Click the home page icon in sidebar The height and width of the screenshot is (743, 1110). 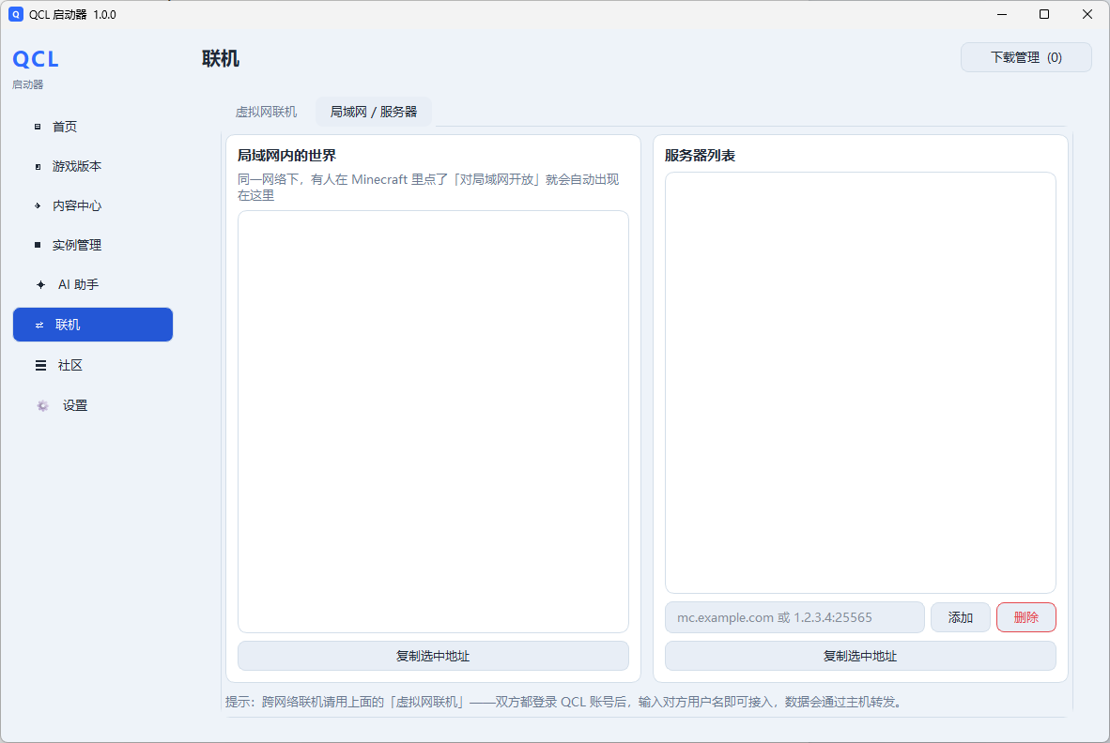click(x=38, y=127)
